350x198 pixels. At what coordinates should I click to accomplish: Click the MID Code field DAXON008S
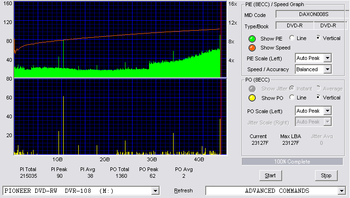point(313,14)
